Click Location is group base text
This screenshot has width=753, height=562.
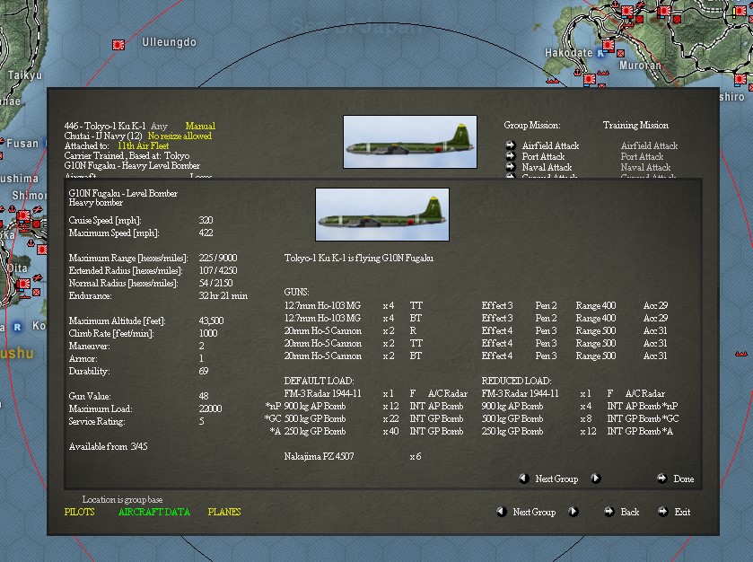[122, 499]
